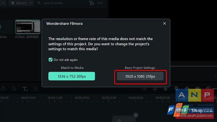Close the Wondershare Filmora dialog
Screen dimensions: 217x122
pyautogui.click(x=165, y=23)
